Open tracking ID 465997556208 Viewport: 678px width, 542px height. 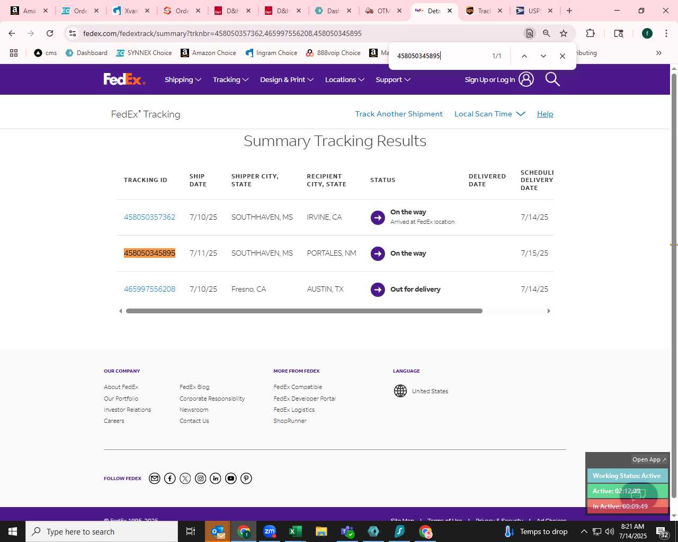click(x=149, y=289)
